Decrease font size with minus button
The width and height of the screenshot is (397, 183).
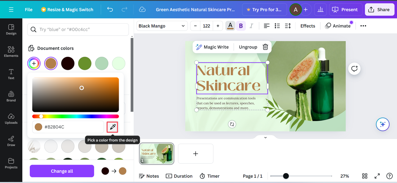pos(195,26)
